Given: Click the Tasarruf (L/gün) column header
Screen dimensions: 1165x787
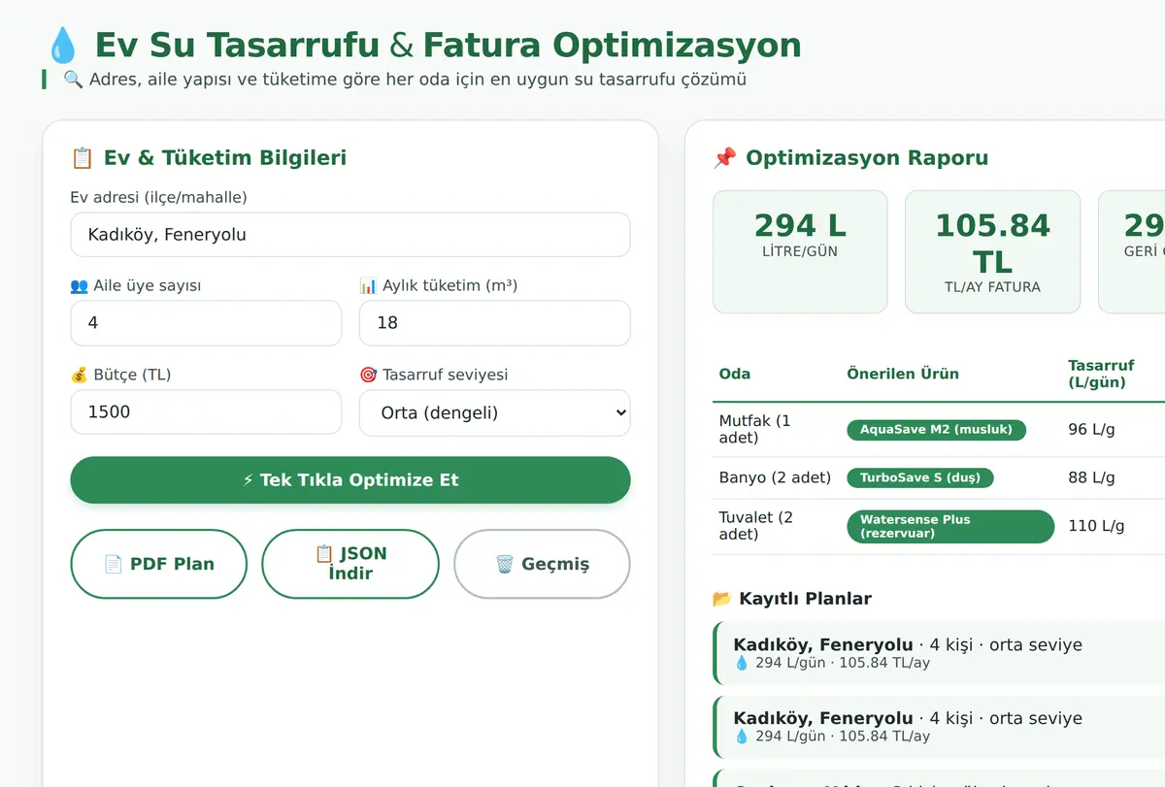Looking at the screenshot, I should point(1101,375).
